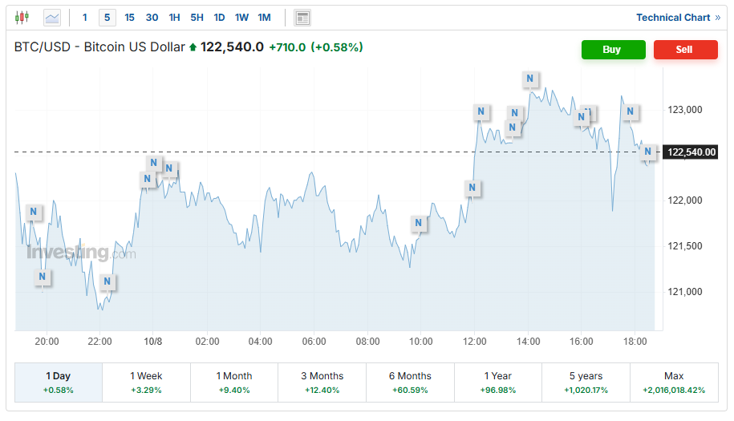Set the interval to 1W
The height and width of the screenshot is (421, 734).
tap(241, 18)
